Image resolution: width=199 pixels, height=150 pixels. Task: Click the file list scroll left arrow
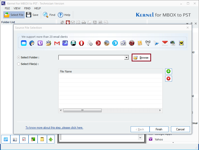[61, 110]
